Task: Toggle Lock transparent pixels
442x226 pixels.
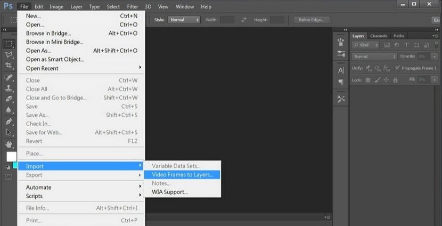Action: [368, 80]
